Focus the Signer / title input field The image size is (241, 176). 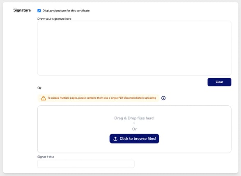point(86,164)
